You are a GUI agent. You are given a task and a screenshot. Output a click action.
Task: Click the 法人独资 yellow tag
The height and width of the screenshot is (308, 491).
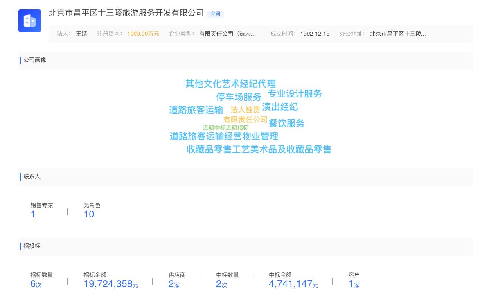tap(245, 110)
